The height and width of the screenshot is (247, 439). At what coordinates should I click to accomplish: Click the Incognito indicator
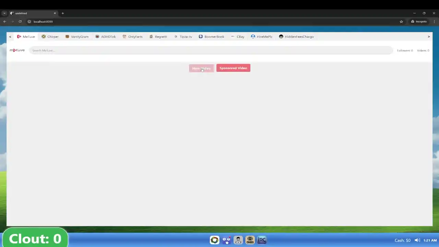(419, 22)
